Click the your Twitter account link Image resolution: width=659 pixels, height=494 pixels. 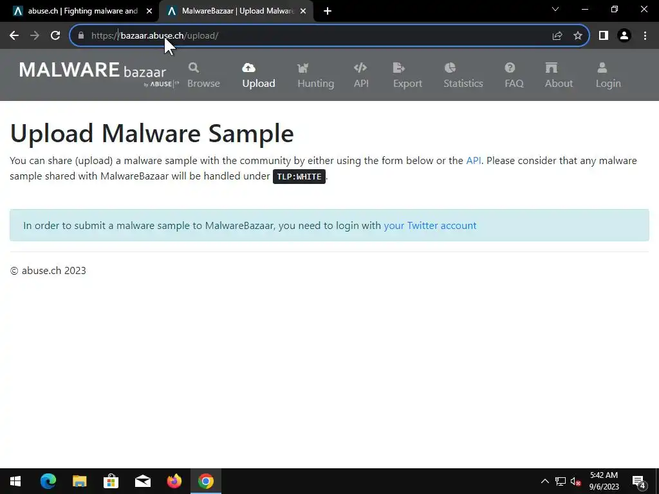click(430, 226)
